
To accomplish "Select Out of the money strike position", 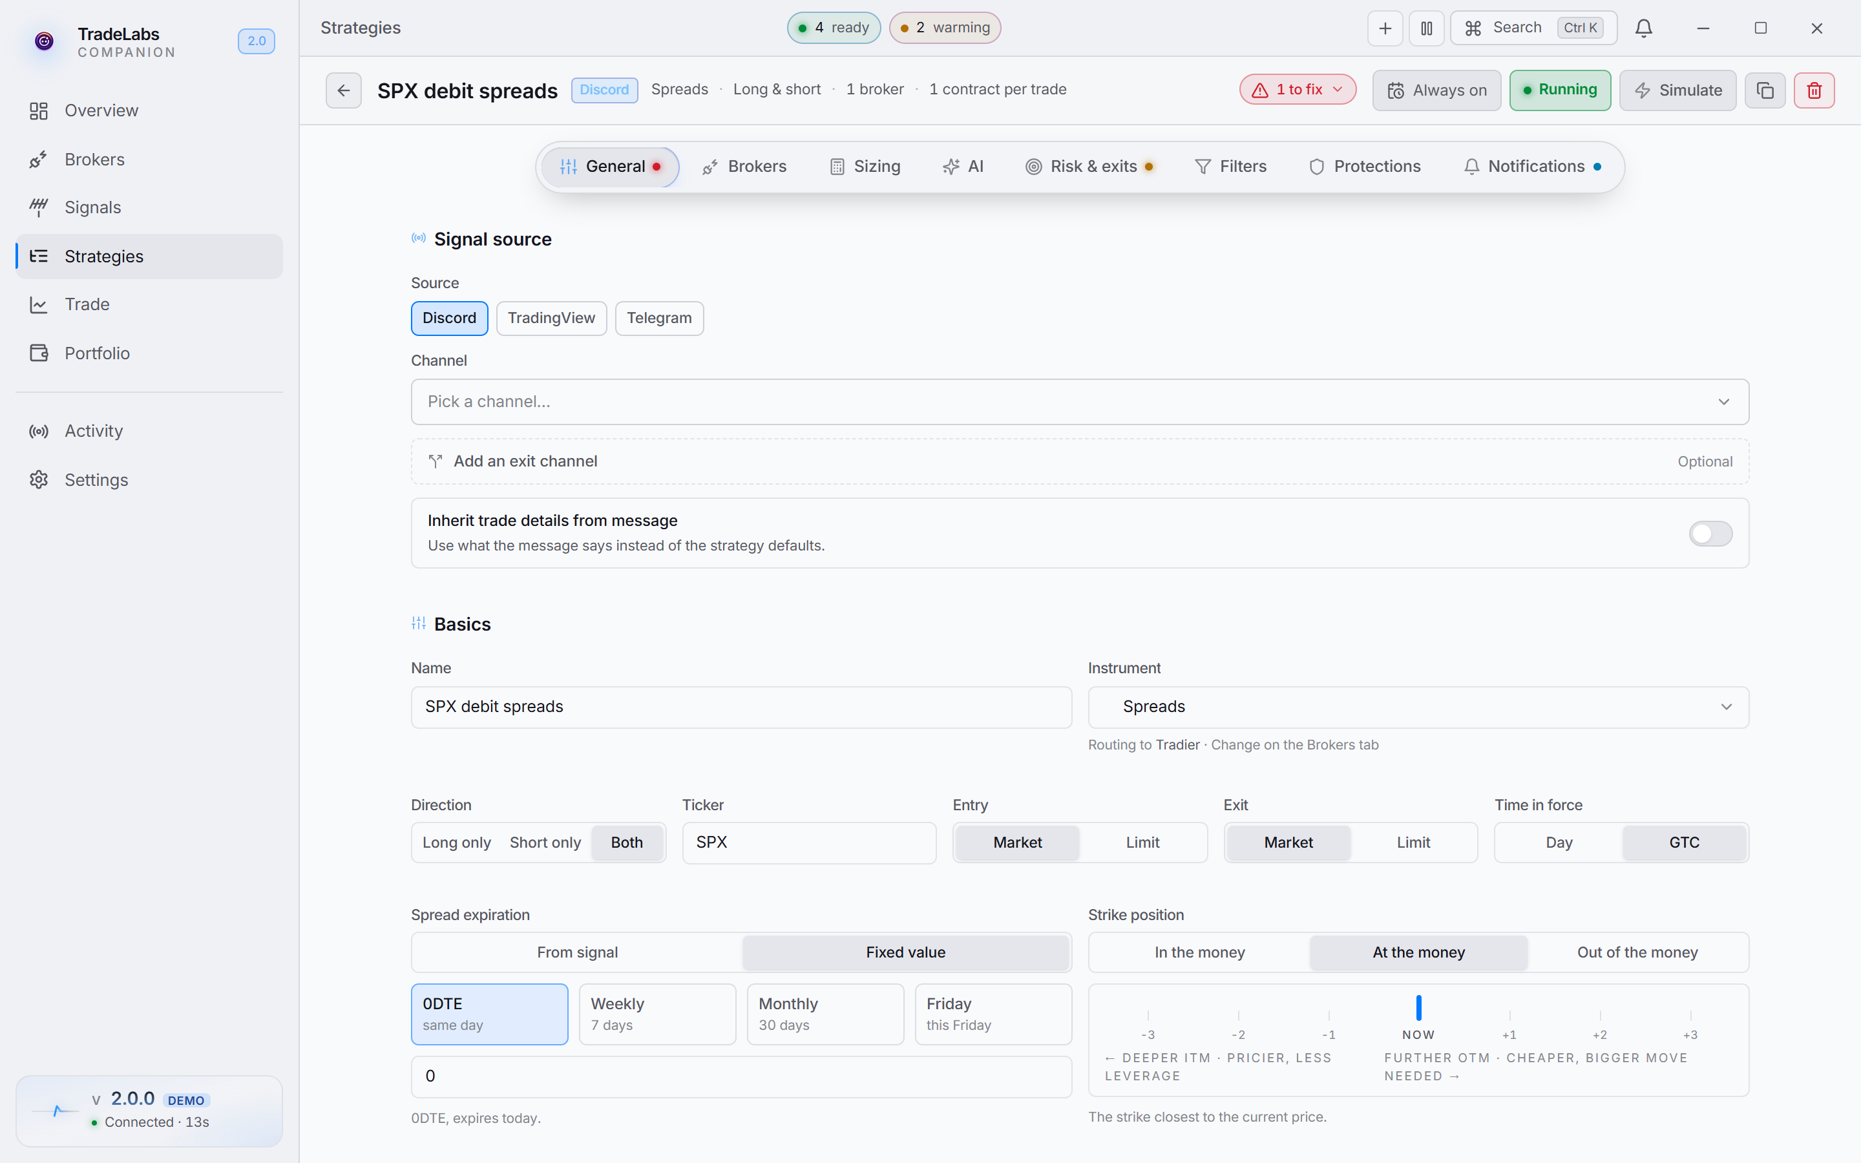I will (x=1637, y=953).
